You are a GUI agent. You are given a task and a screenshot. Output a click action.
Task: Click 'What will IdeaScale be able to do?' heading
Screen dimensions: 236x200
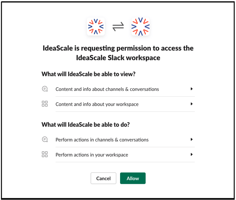coord(86,125)
